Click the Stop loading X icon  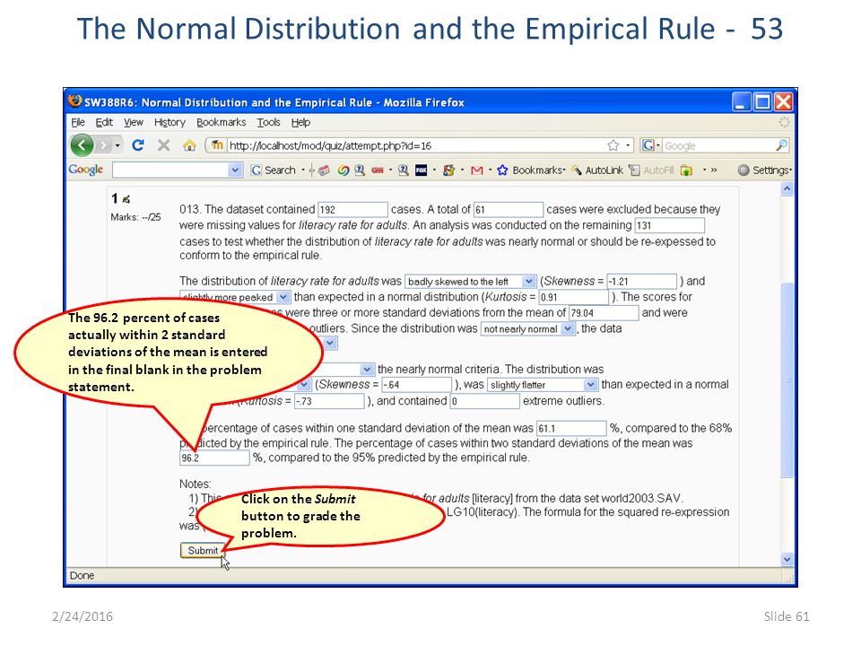point(163,145)
